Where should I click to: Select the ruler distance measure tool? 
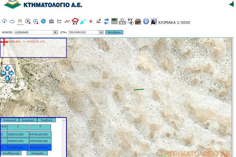click(51, 21)
